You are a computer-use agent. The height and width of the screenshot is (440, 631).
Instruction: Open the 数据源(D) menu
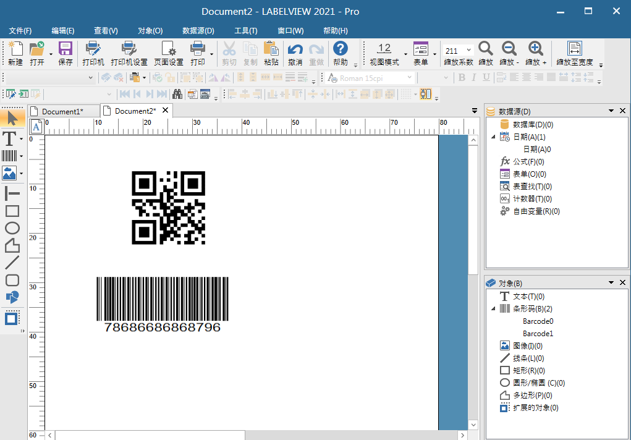point(198,31)
